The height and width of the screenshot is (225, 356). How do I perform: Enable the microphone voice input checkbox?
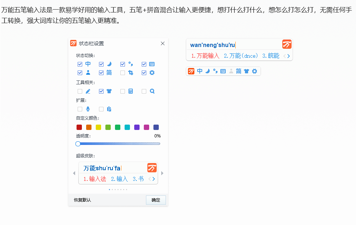click(80, 109)
